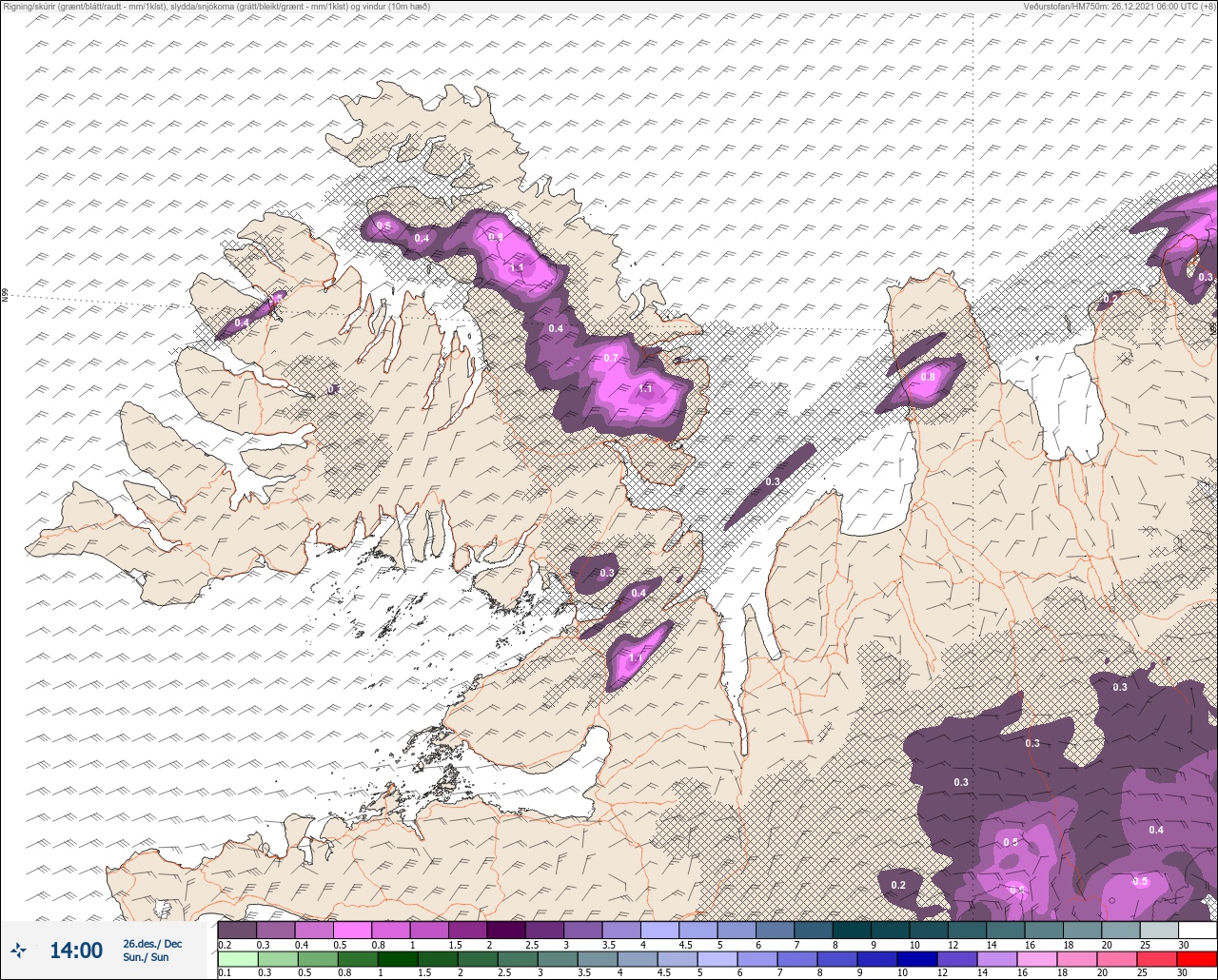This screenshot has width=1218, height=980.
Task: Click the '26.des./ Dec' date text
Action: [x=152, y=943]
